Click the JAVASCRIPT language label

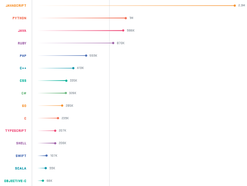tap(16, 6)
